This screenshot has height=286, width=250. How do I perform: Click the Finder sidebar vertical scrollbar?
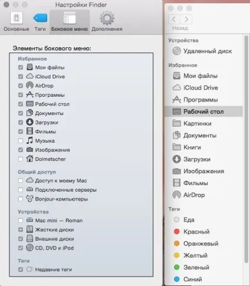pos(246,149)
